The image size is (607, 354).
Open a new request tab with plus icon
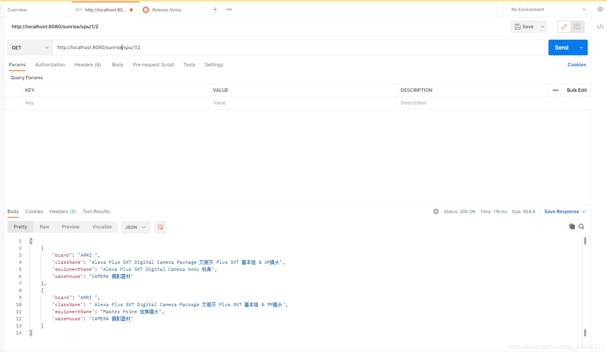tap(215, 9)
